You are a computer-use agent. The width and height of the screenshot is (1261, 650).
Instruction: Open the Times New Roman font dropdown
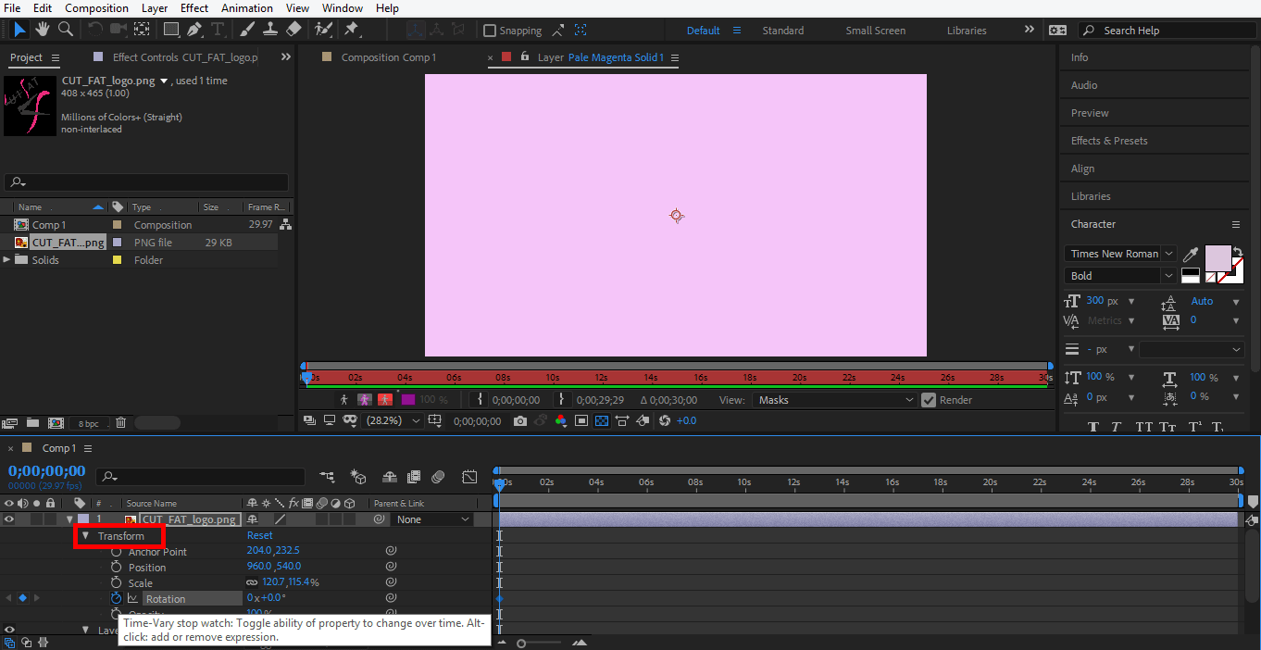coord(1119,254)
